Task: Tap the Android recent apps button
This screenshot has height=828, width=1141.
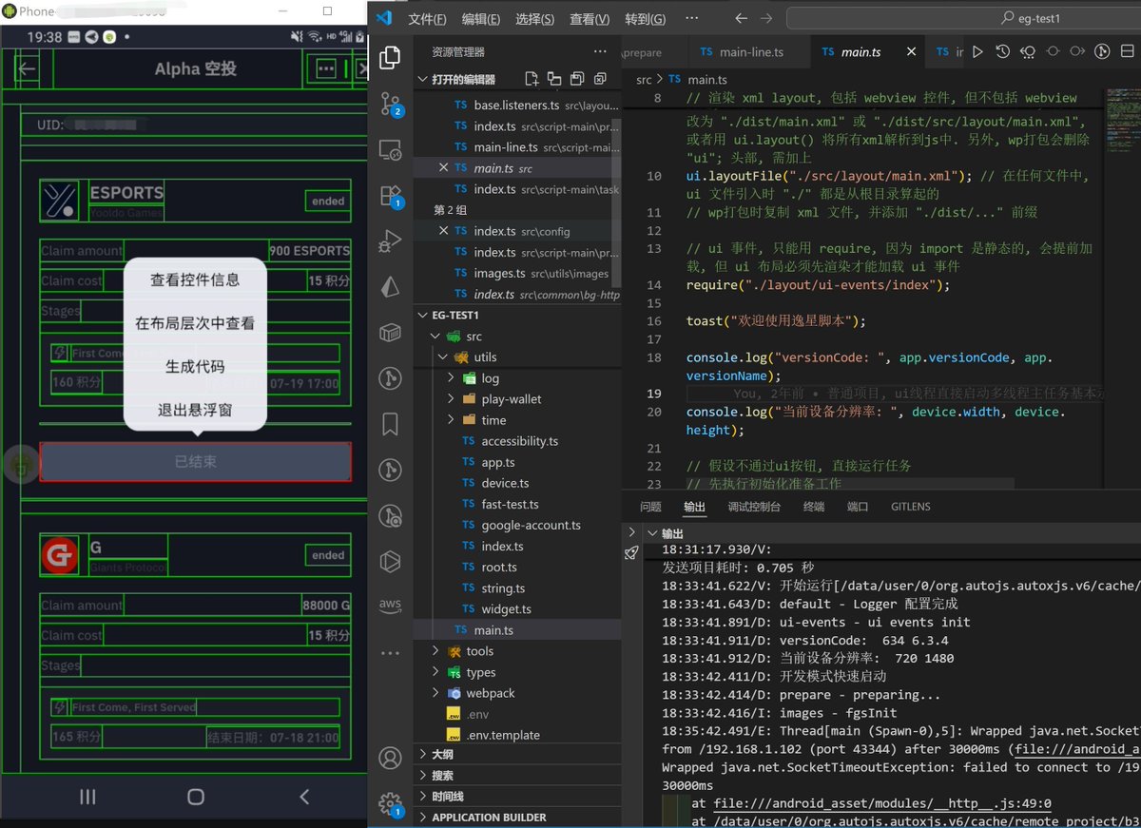Action: [x=87, y=797]
